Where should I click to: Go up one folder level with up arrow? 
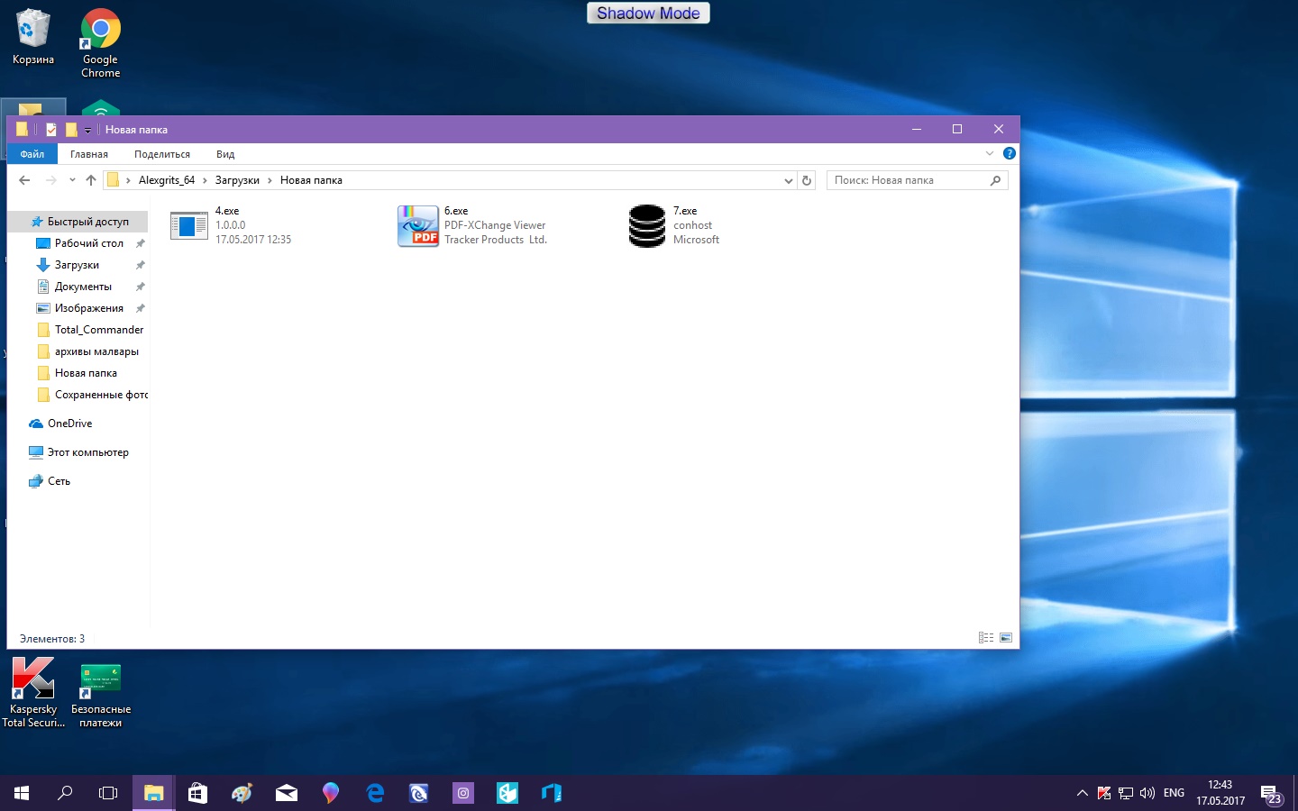click(91, 180)
